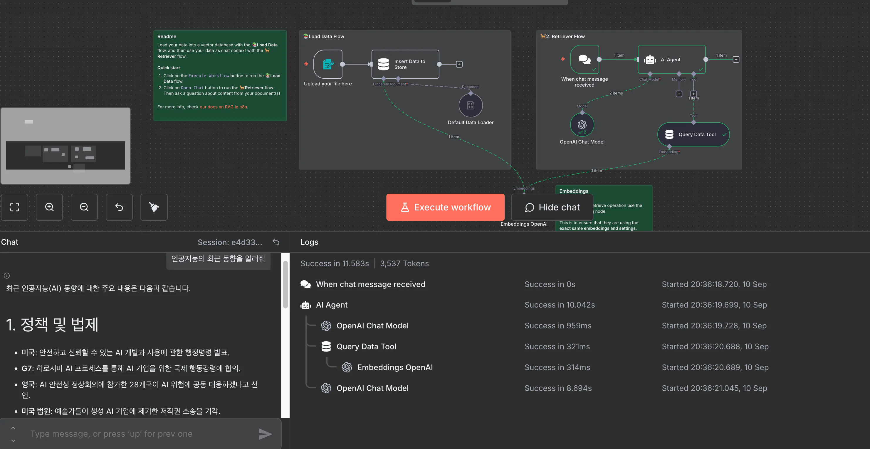Open our docs on RAG in n8n link
Image resolution: width=870 pixels, height=449 pixels.
223,107
